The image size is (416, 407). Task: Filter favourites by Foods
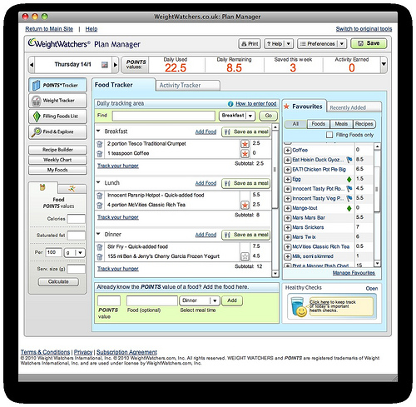(x=319, y=124)
